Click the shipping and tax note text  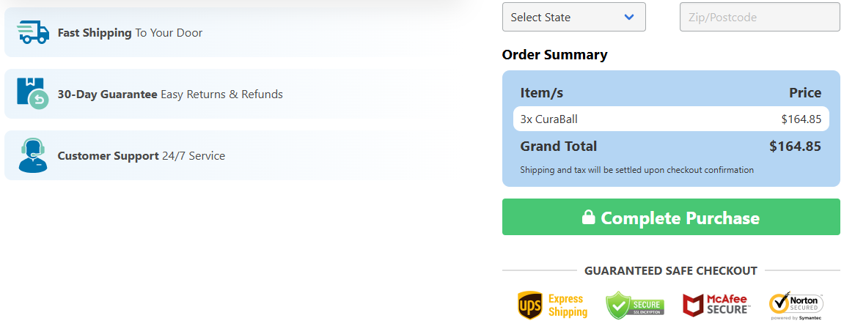click(x=636, y=170)
